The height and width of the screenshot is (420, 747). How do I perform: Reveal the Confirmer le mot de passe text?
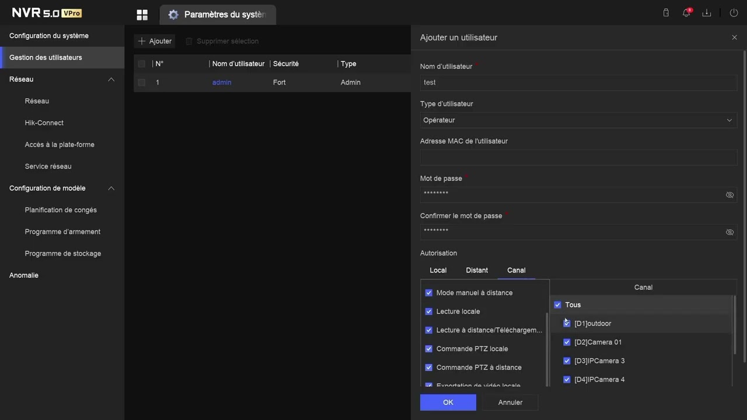click(x=729, y=232)
